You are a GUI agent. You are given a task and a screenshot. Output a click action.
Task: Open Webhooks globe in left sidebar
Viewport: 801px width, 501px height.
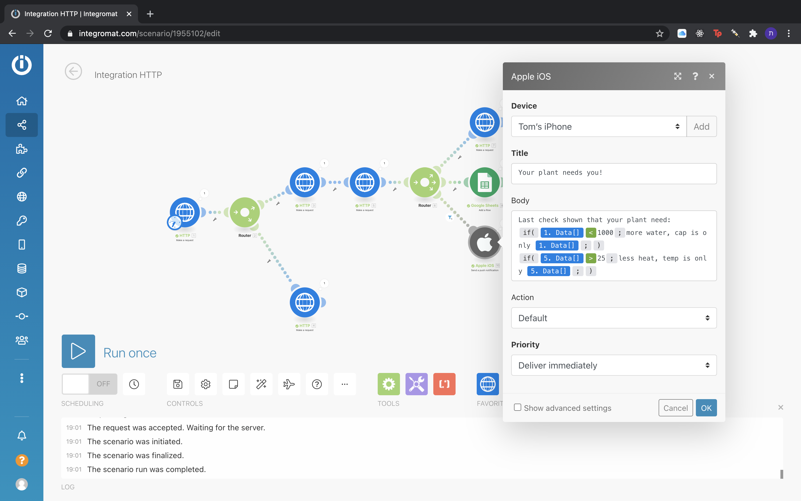point(21,197)
